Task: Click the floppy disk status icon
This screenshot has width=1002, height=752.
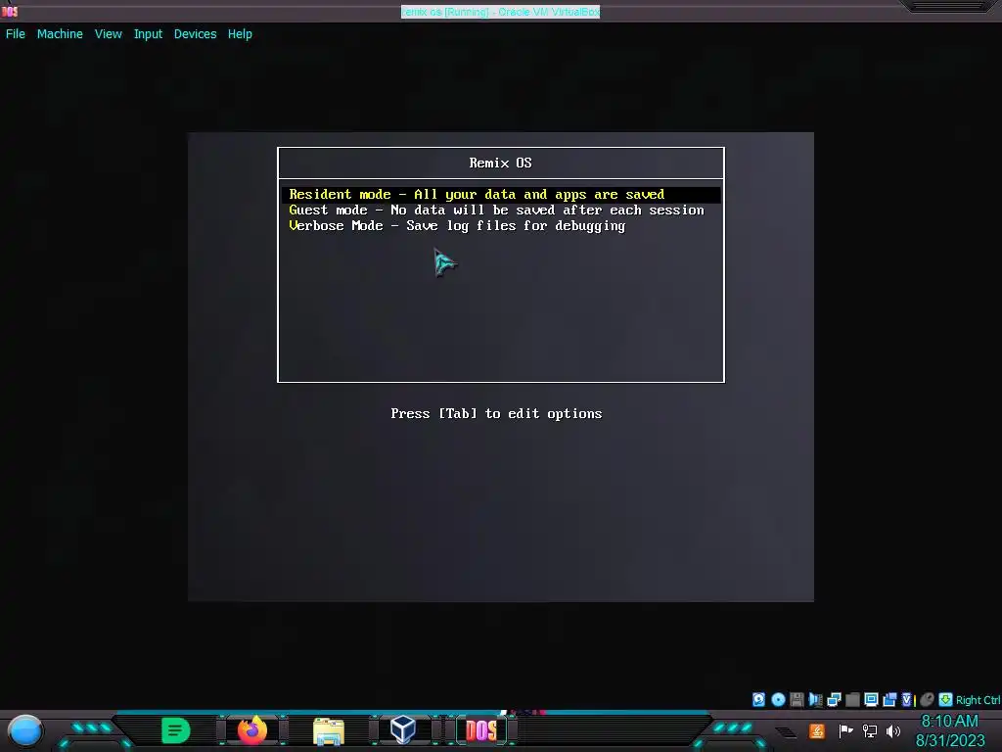Action: [797, 699]
